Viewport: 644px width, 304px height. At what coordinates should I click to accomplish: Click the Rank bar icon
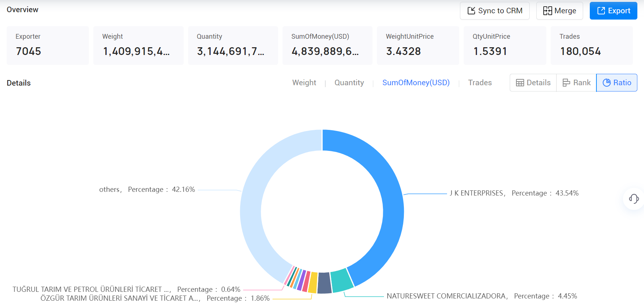point(566,83)
